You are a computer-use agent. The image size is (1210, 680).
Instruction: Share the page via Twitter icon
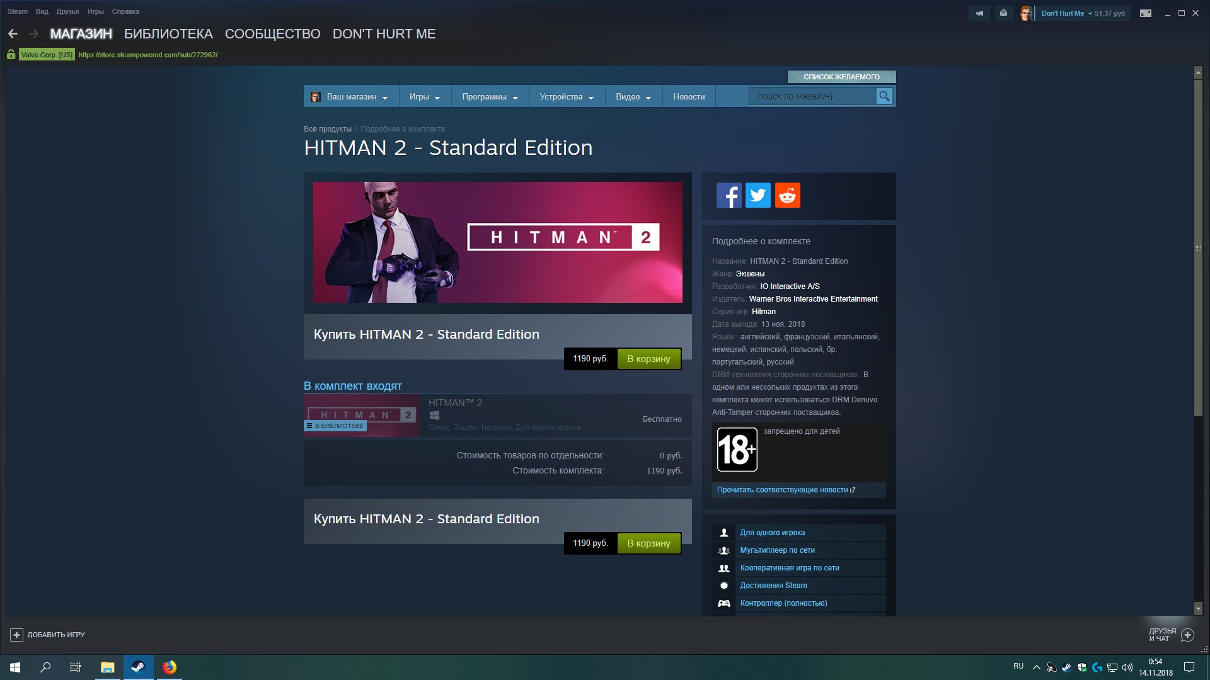[x=758, y=195]
